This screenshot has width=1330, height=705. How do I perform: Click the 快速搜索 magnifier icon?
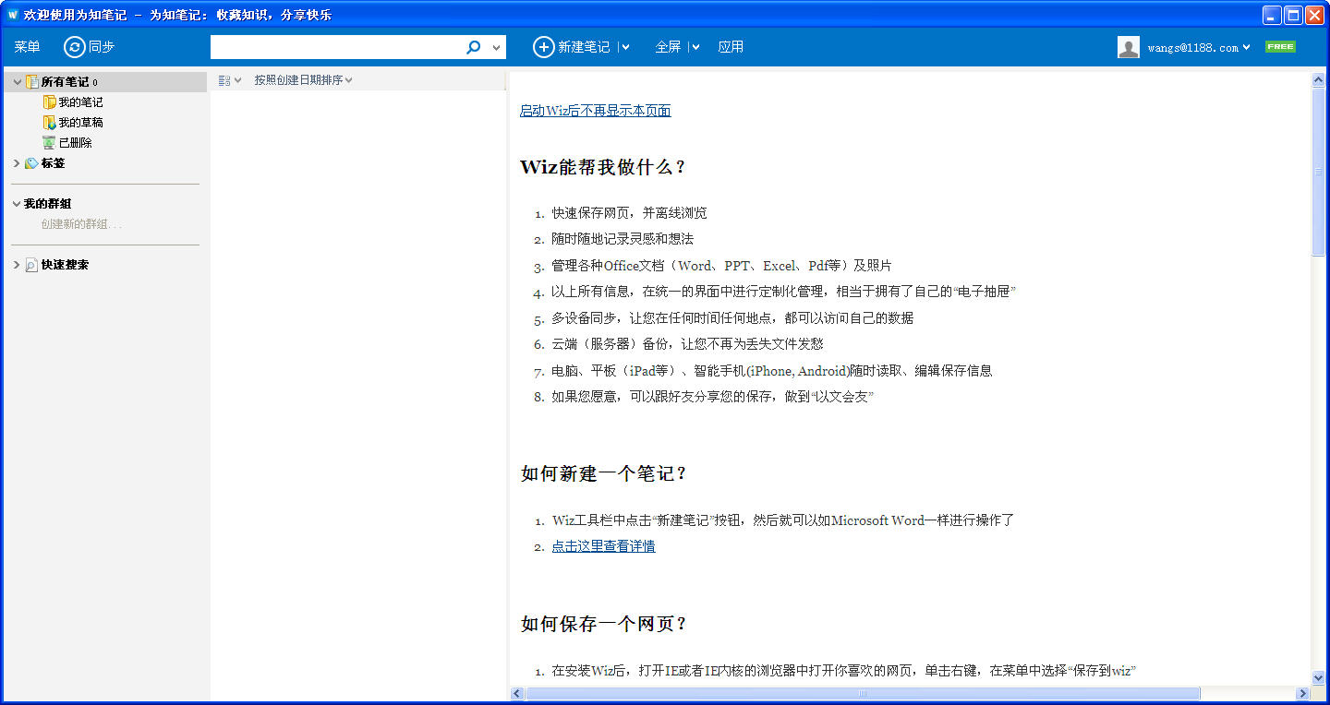pos(32,265)
